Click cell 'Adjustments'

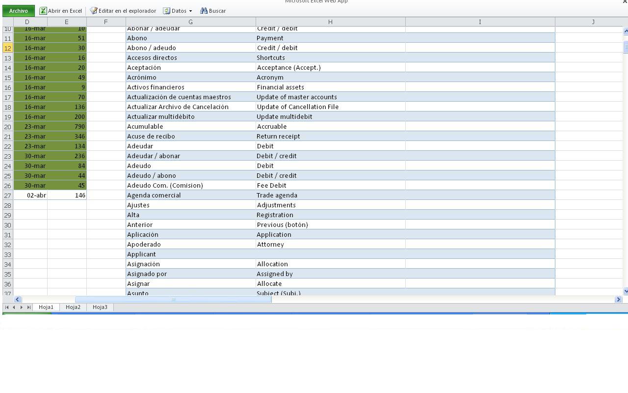tap(331, 205)
